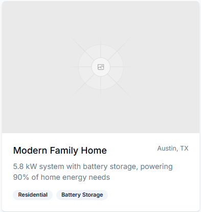The image size is (201, 212).
Task: Select the Battery Storage tag
Action: point(82,195)
